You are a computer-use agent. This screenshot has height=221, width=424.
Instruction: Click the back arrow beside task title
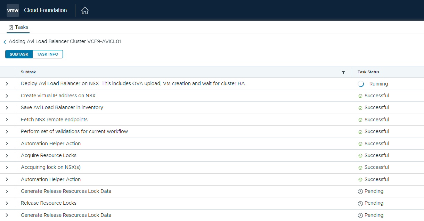(5, 42)
